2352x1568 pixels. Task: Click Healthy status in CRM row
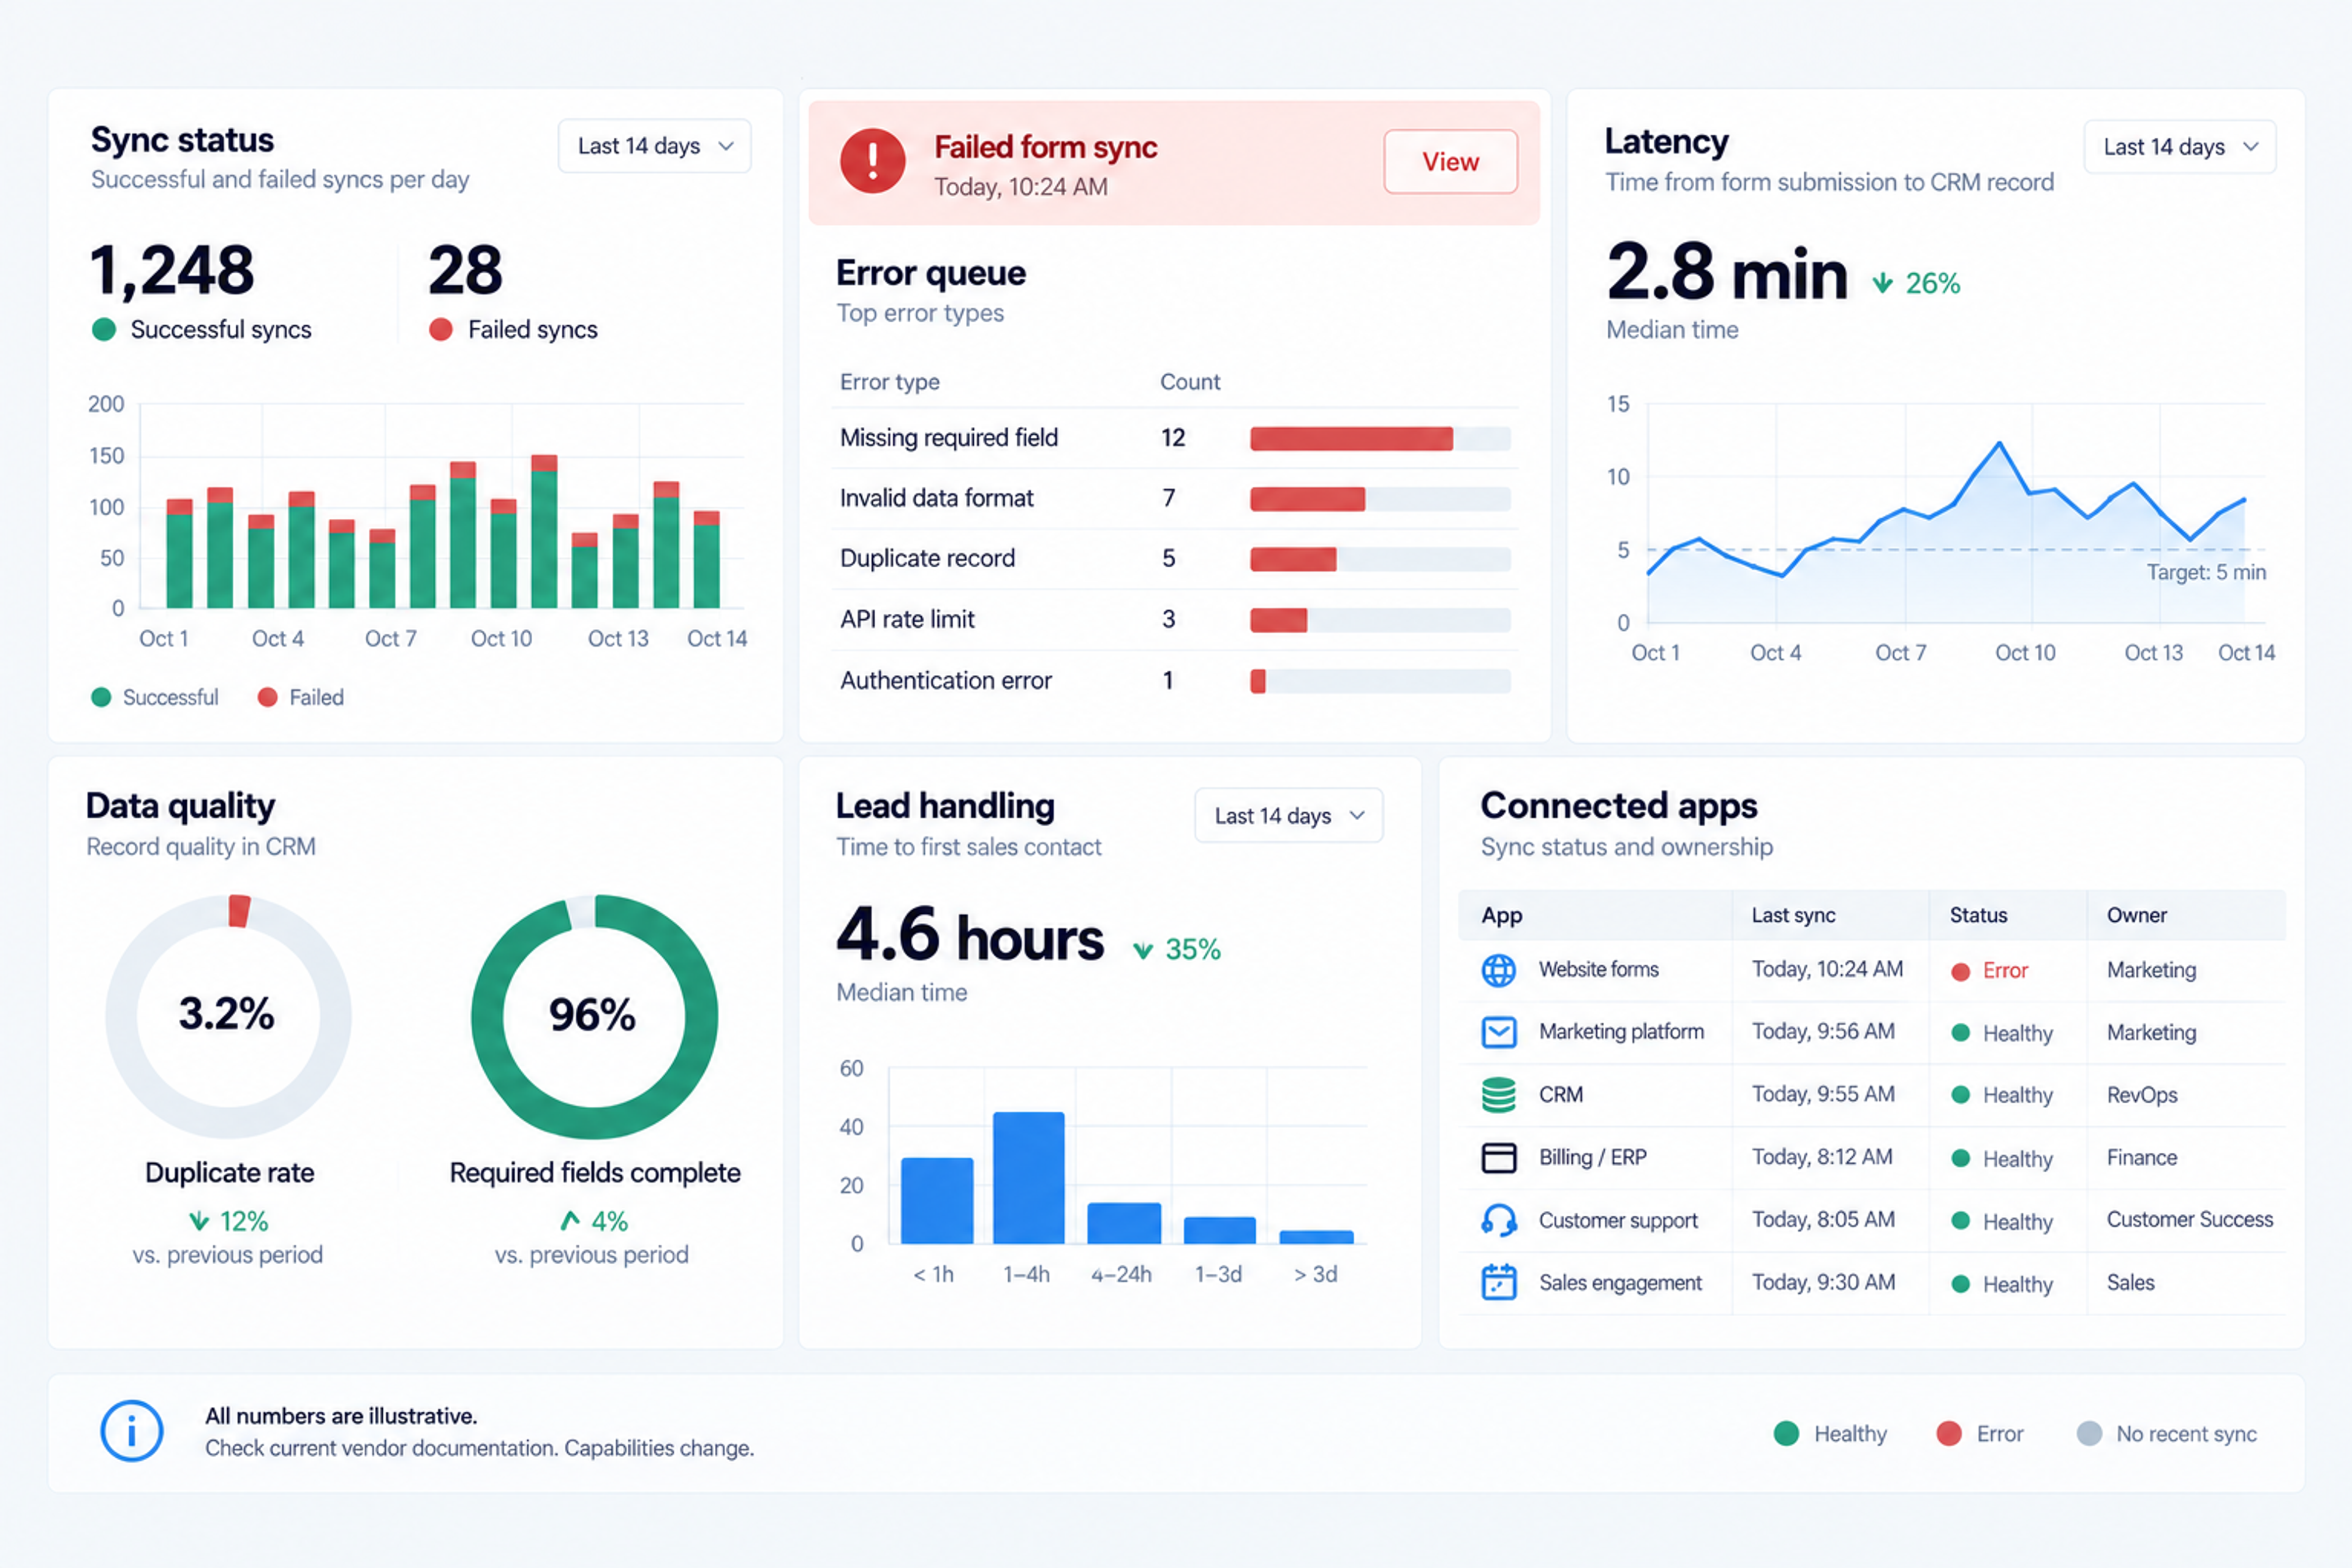pos(2002,1096)
